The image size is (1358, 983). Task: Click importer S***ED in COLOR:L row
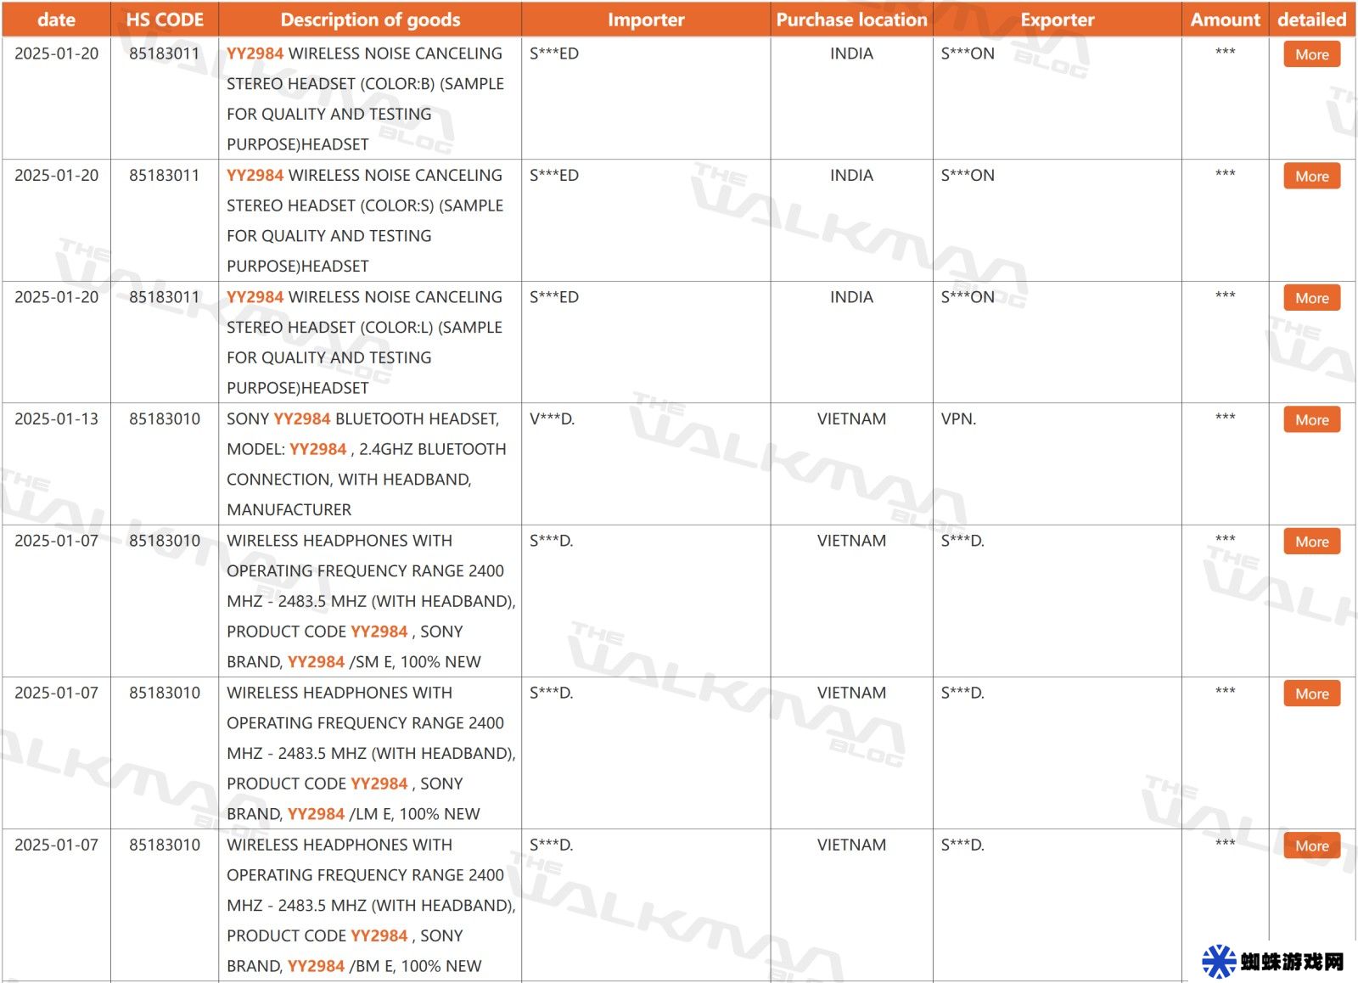tap(554, 297)
